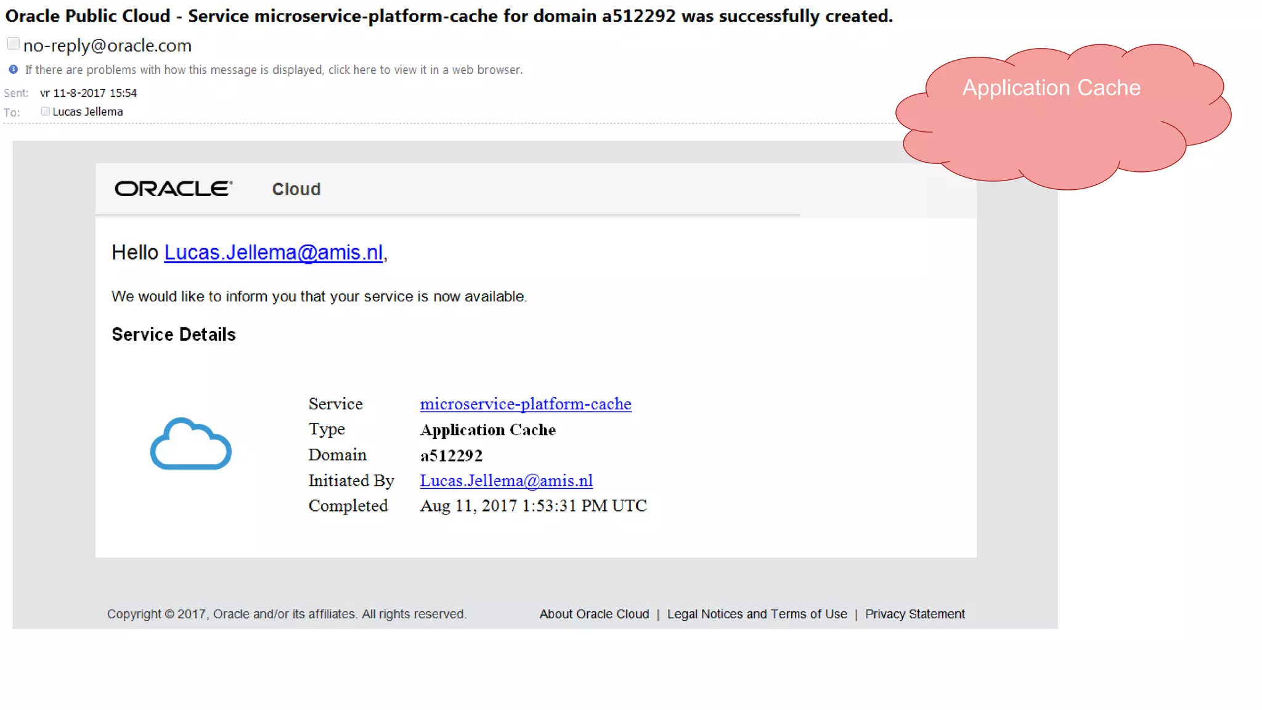Click the blue cloud service icon
This screenshot has width=1262, height=710.
(x=191, y=444)
